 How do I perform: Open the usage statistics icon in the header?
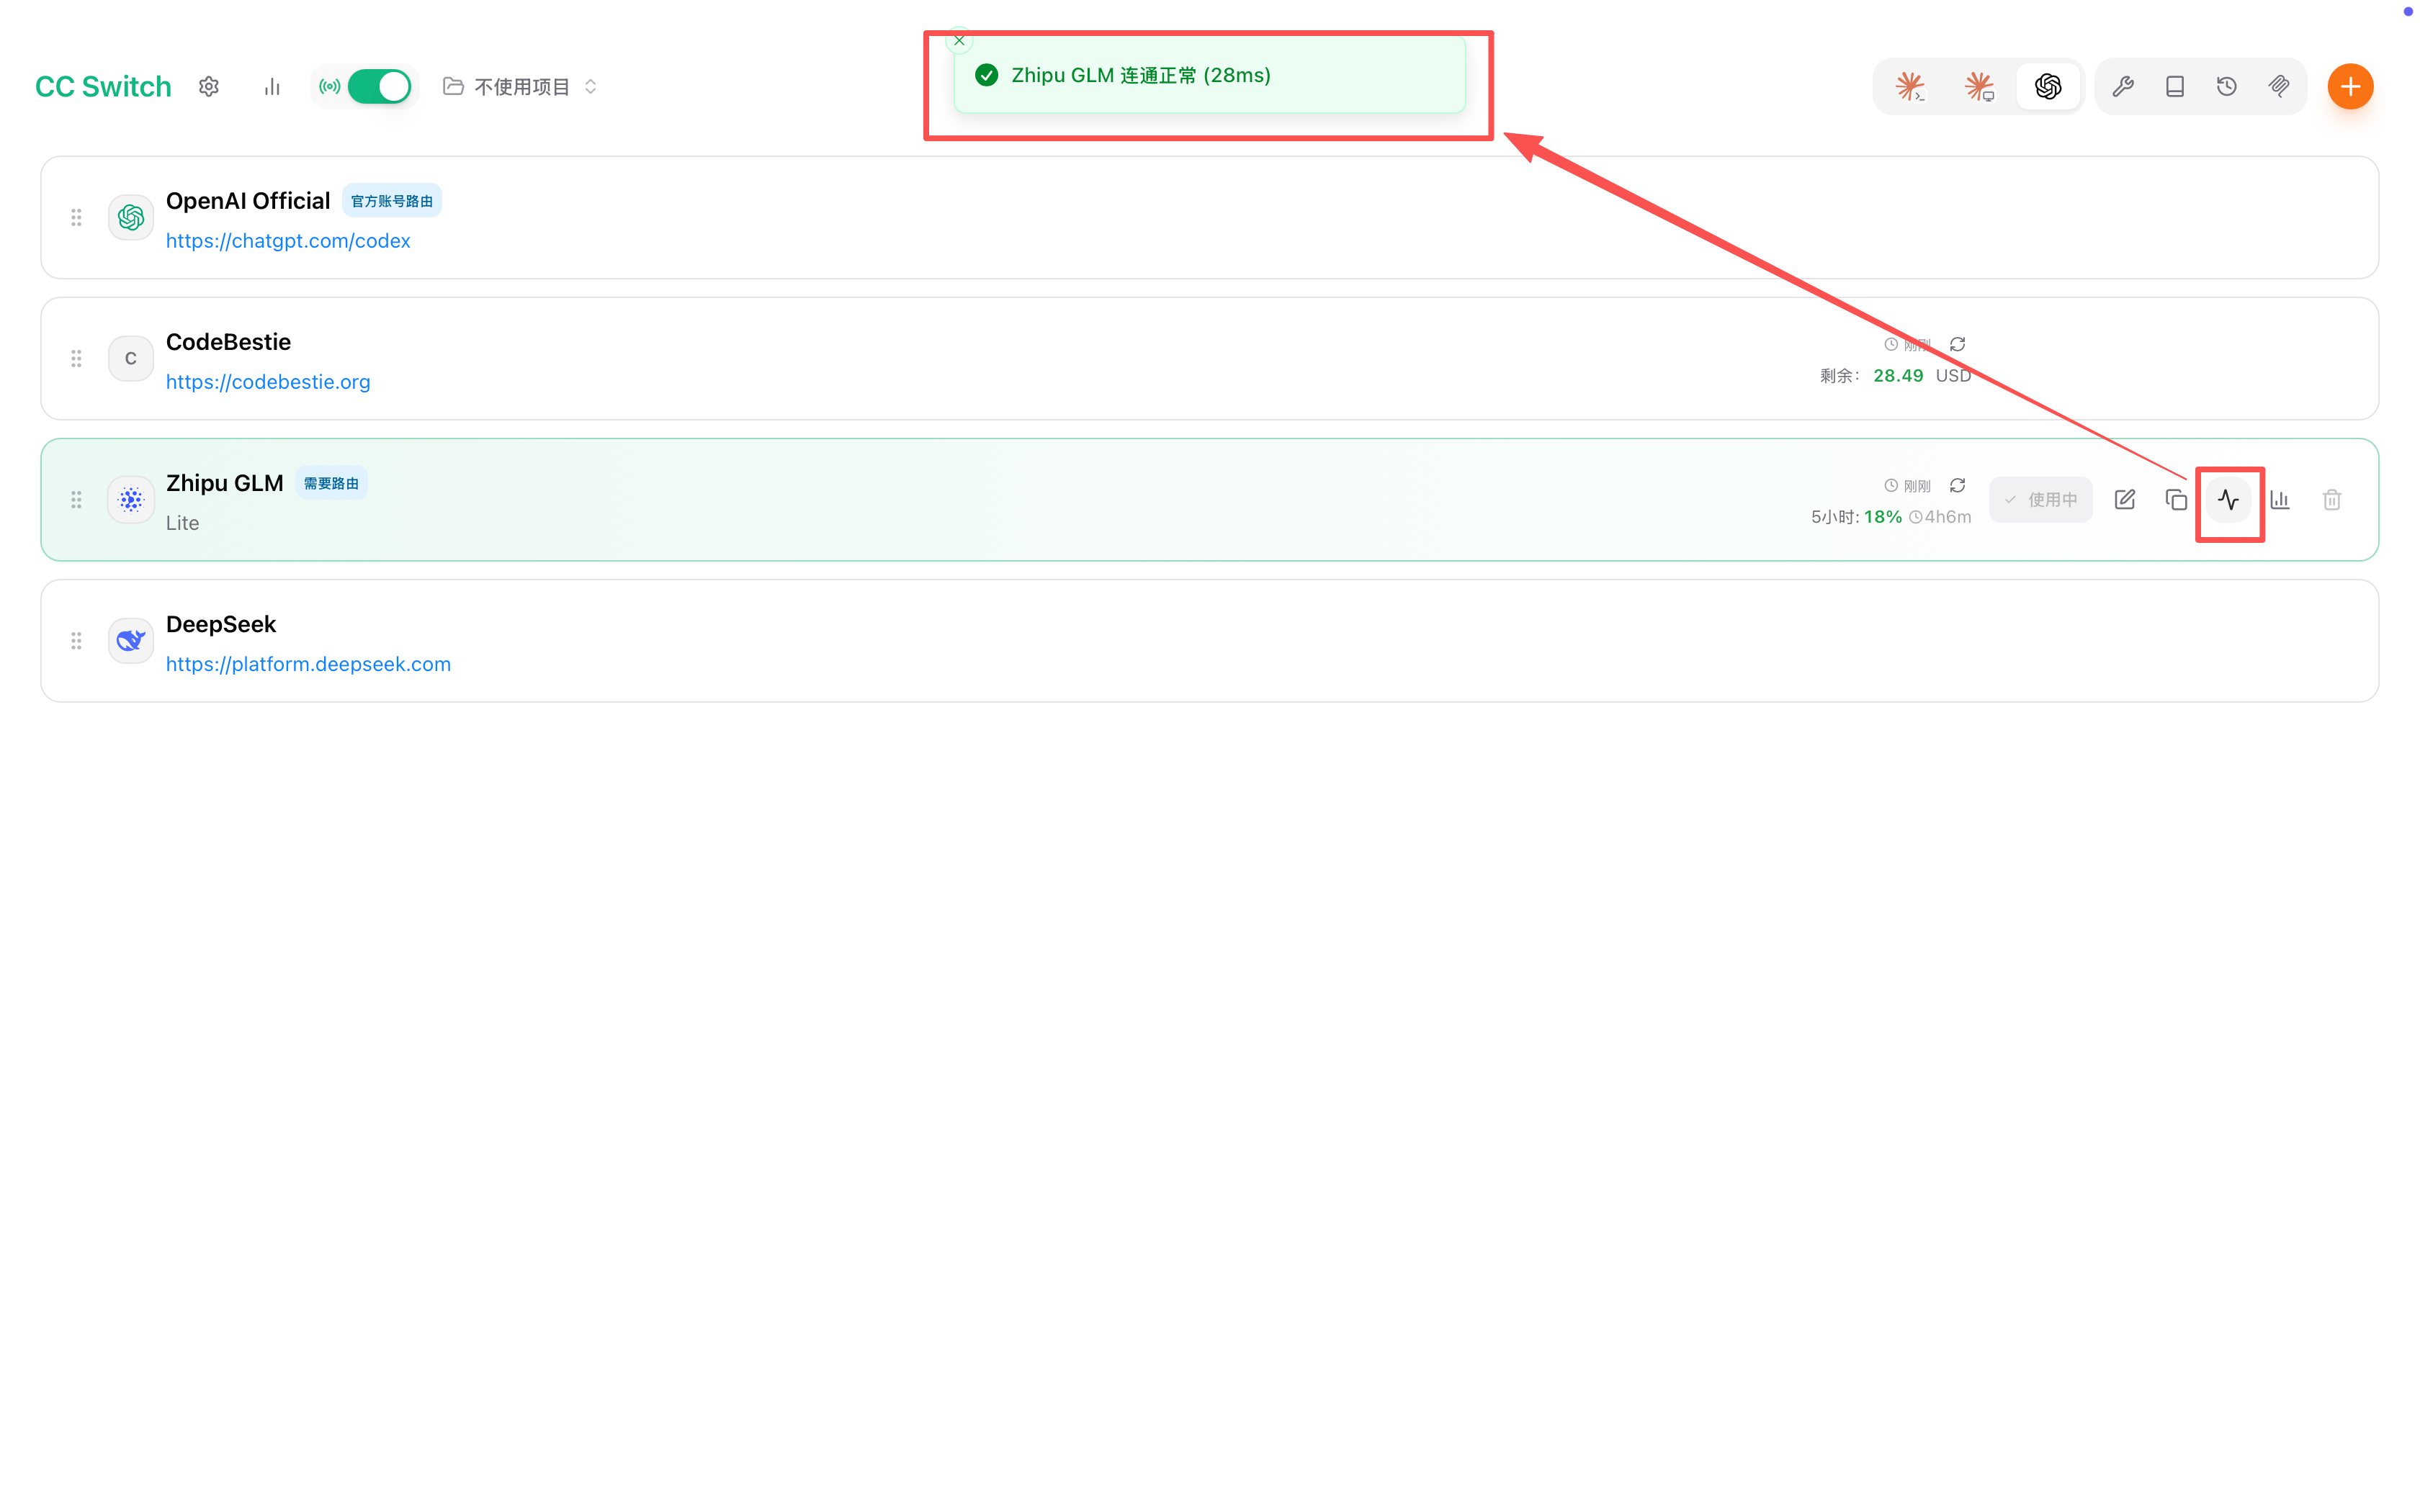tap(272, 87)
